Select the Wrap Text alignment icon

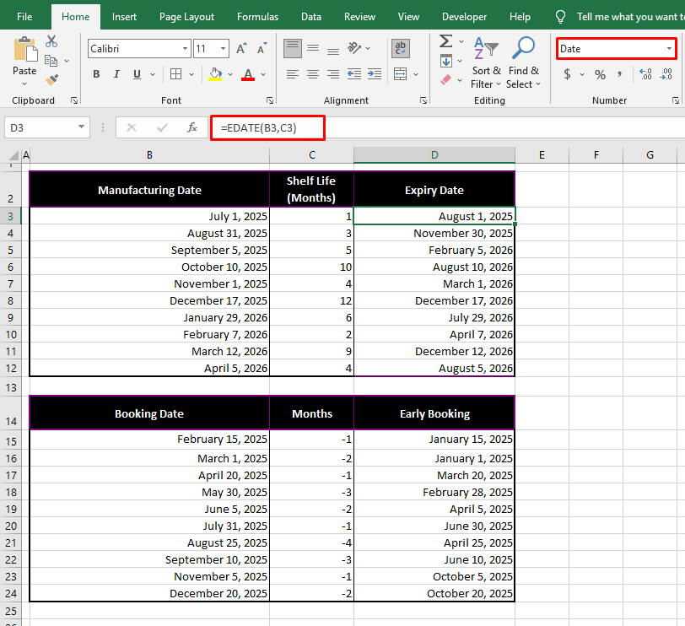[400, 48]
